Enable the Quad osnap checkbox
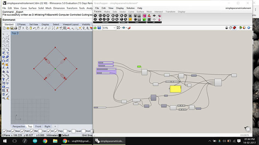Viewport: 259px width, 145px height. (74, 131)
